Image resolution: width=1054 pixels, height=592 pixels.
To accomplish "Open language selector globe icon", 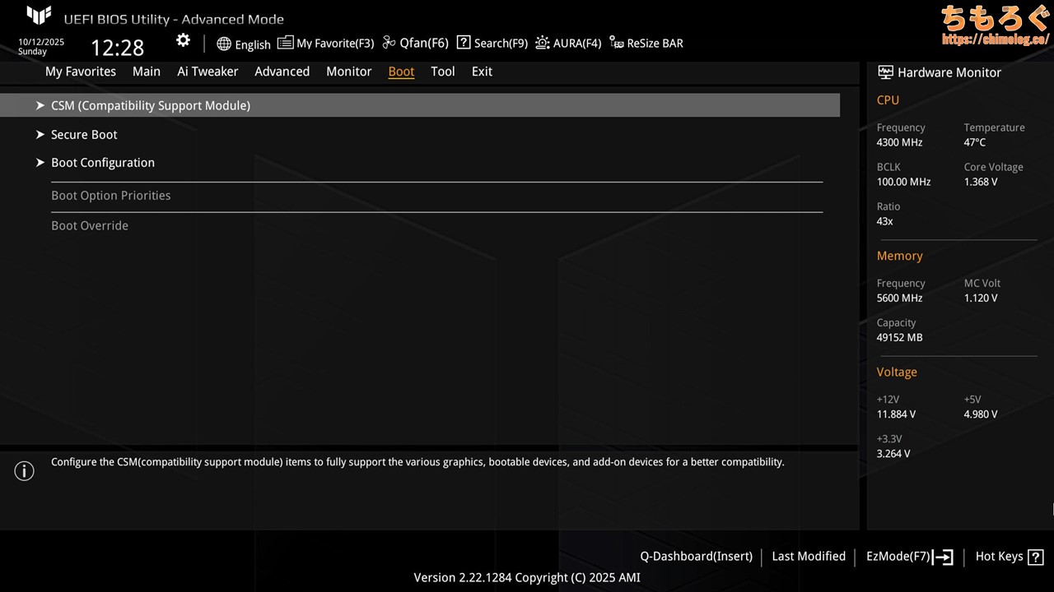I will (224, 44).
